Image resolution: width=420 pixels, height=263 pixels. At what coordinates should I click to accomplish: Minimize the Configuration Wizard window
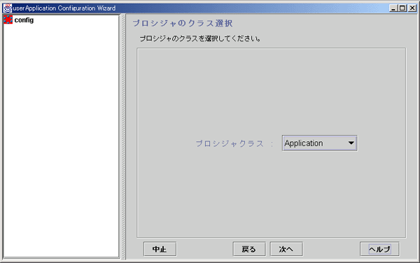(393, 8)
